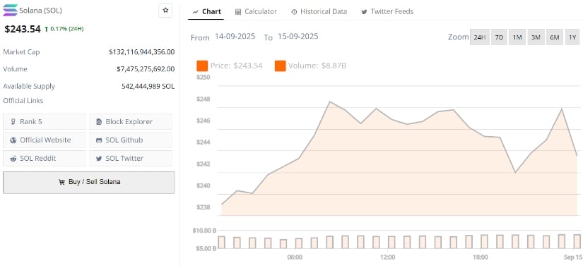Set chart zoom to 6M
583x268 pixels.
coord(554,37)
